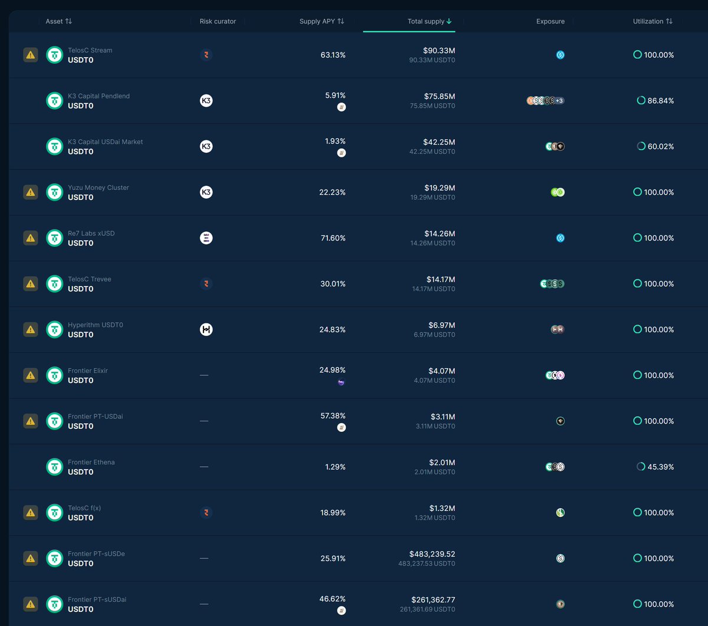
Task: Sort table by Total supply column
Action: [430, 21]
